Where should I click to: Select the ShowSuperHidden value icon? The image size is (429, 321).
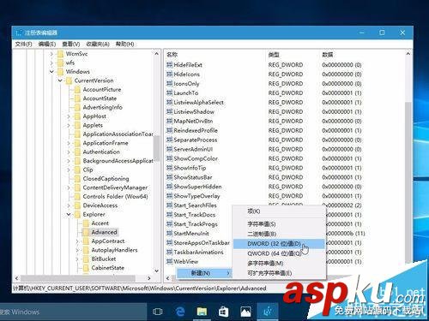point(170,187)
